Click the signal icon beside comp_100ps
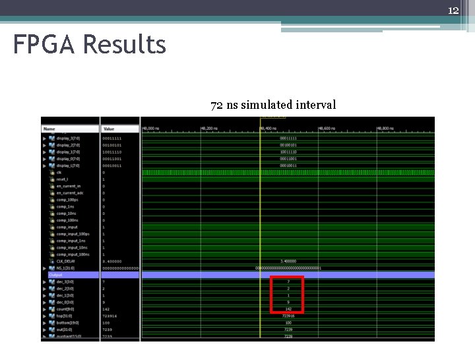Screen dimensions: 475x356 click(x=52, y=200)
